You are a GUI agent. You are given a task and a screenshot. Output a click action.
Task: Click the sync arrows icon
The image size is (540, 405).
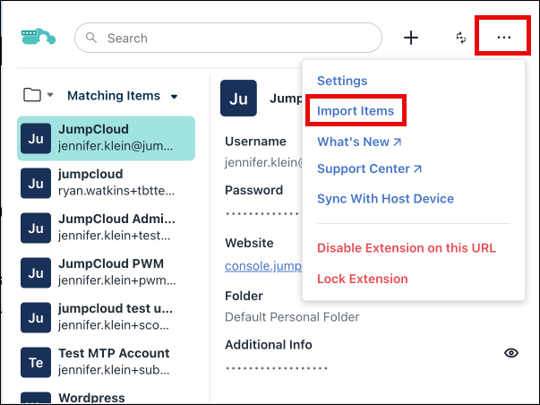tap(461, 38)
